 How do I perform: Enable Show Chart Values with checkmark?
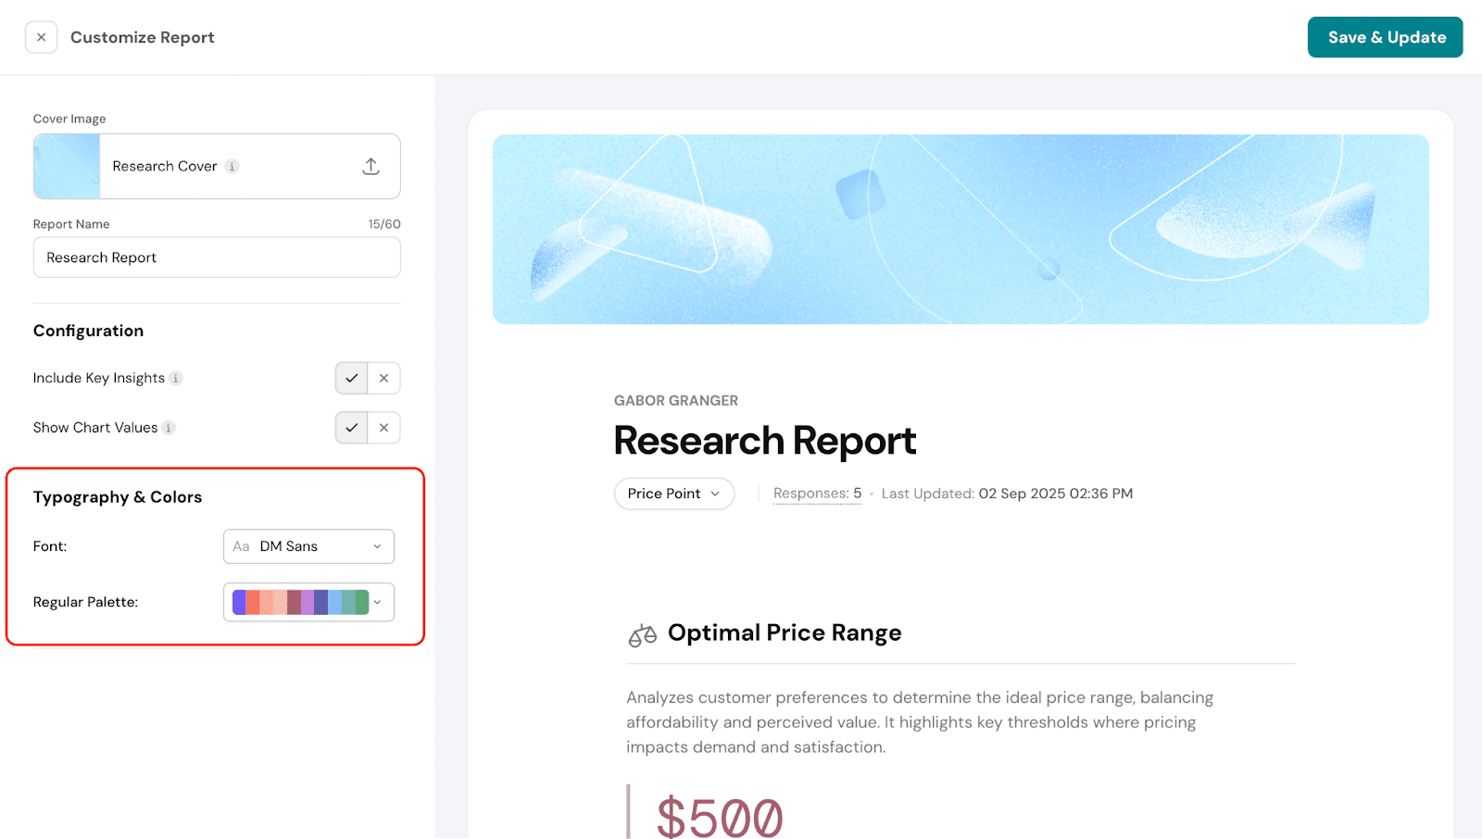click(351, 428)
